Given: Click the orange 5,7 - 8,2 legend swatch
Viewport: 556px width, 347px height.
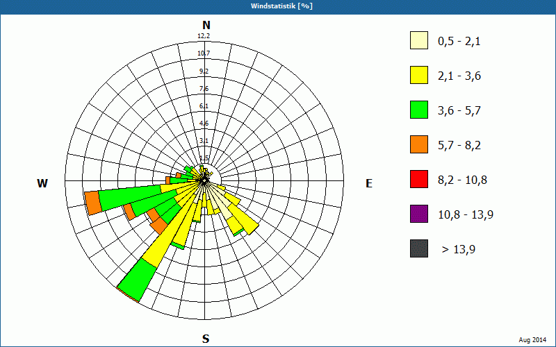Looking at the screenshot, I should (x=419, y=144).
